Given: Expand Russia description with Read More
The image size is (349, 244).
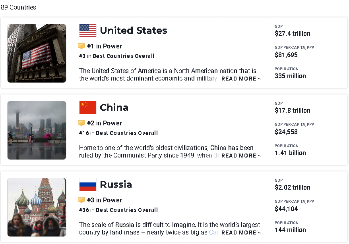Looking at the screenshot, I should (241, 232).
